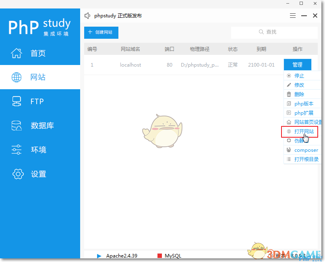Stop Apache2.4.39 via its status toggle

point(99,256)
